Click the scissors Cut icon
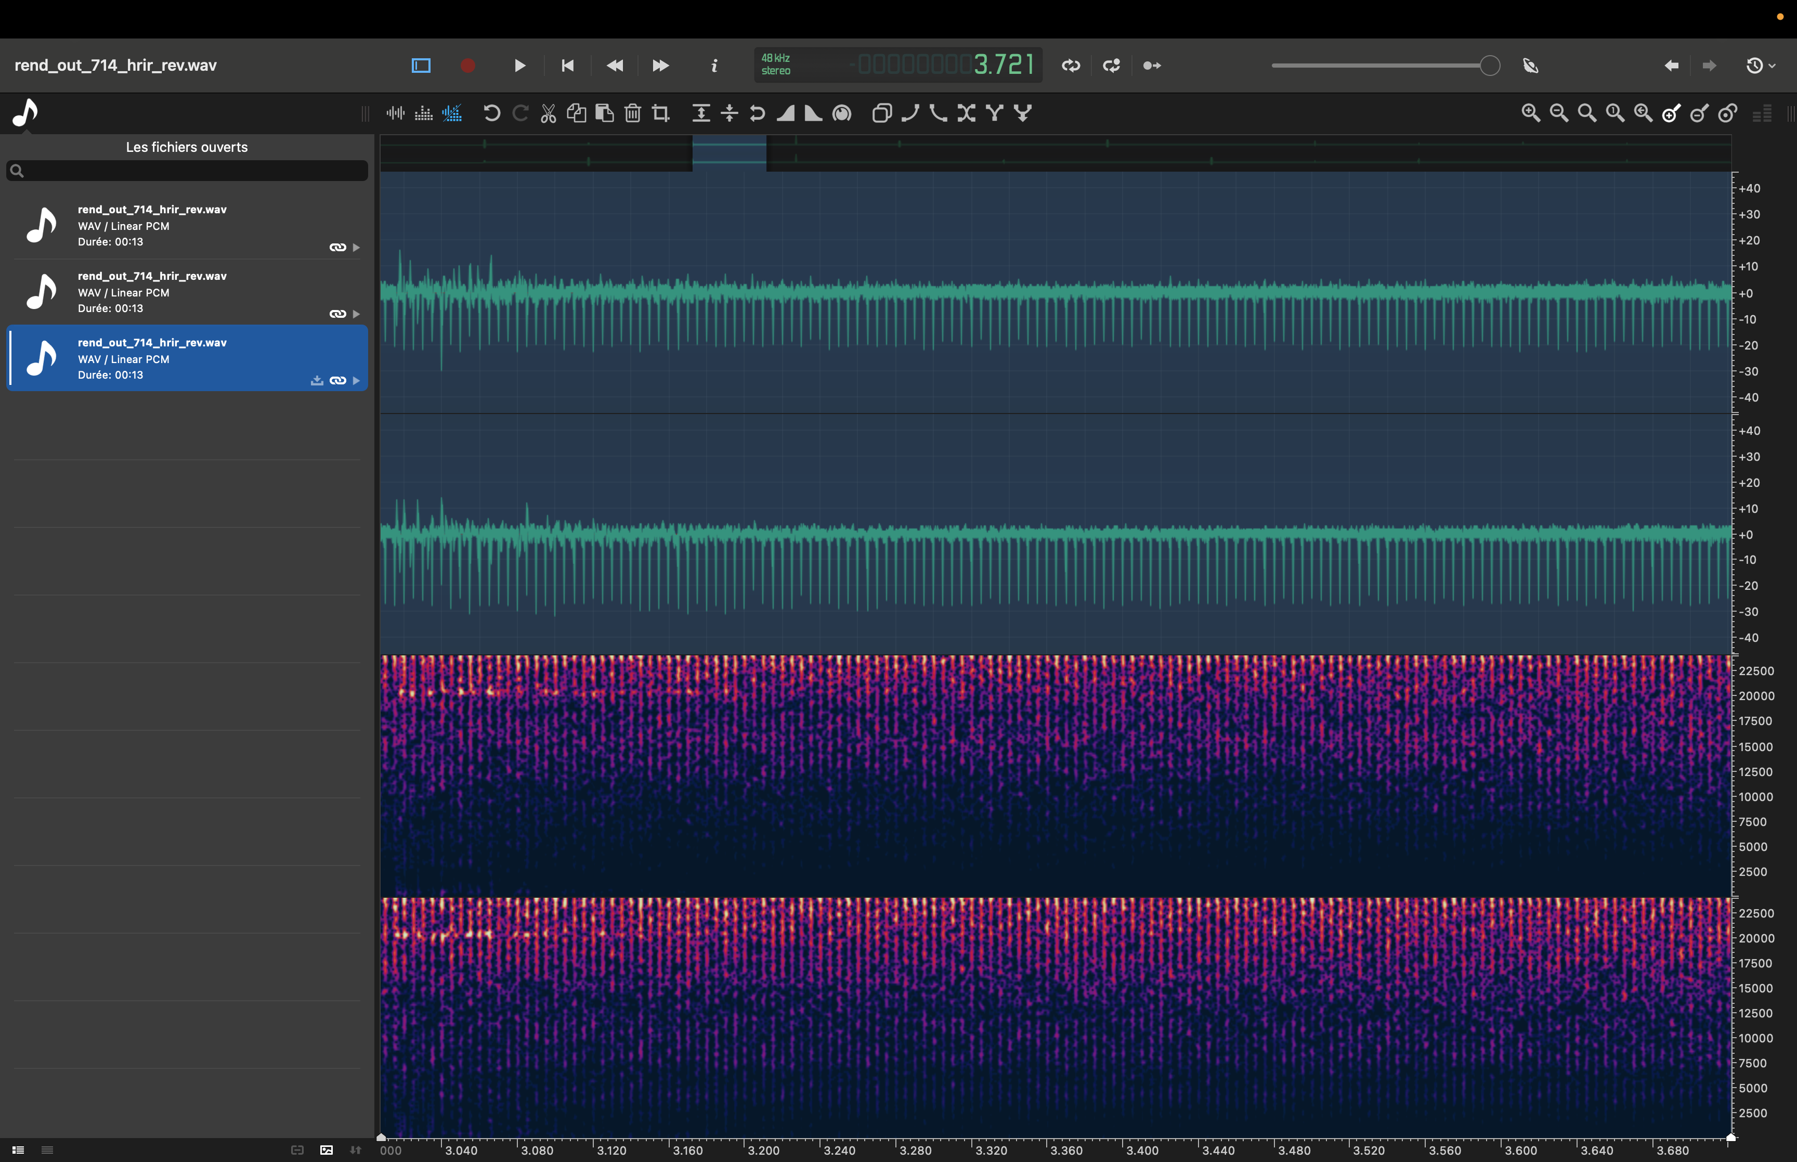 548,113
